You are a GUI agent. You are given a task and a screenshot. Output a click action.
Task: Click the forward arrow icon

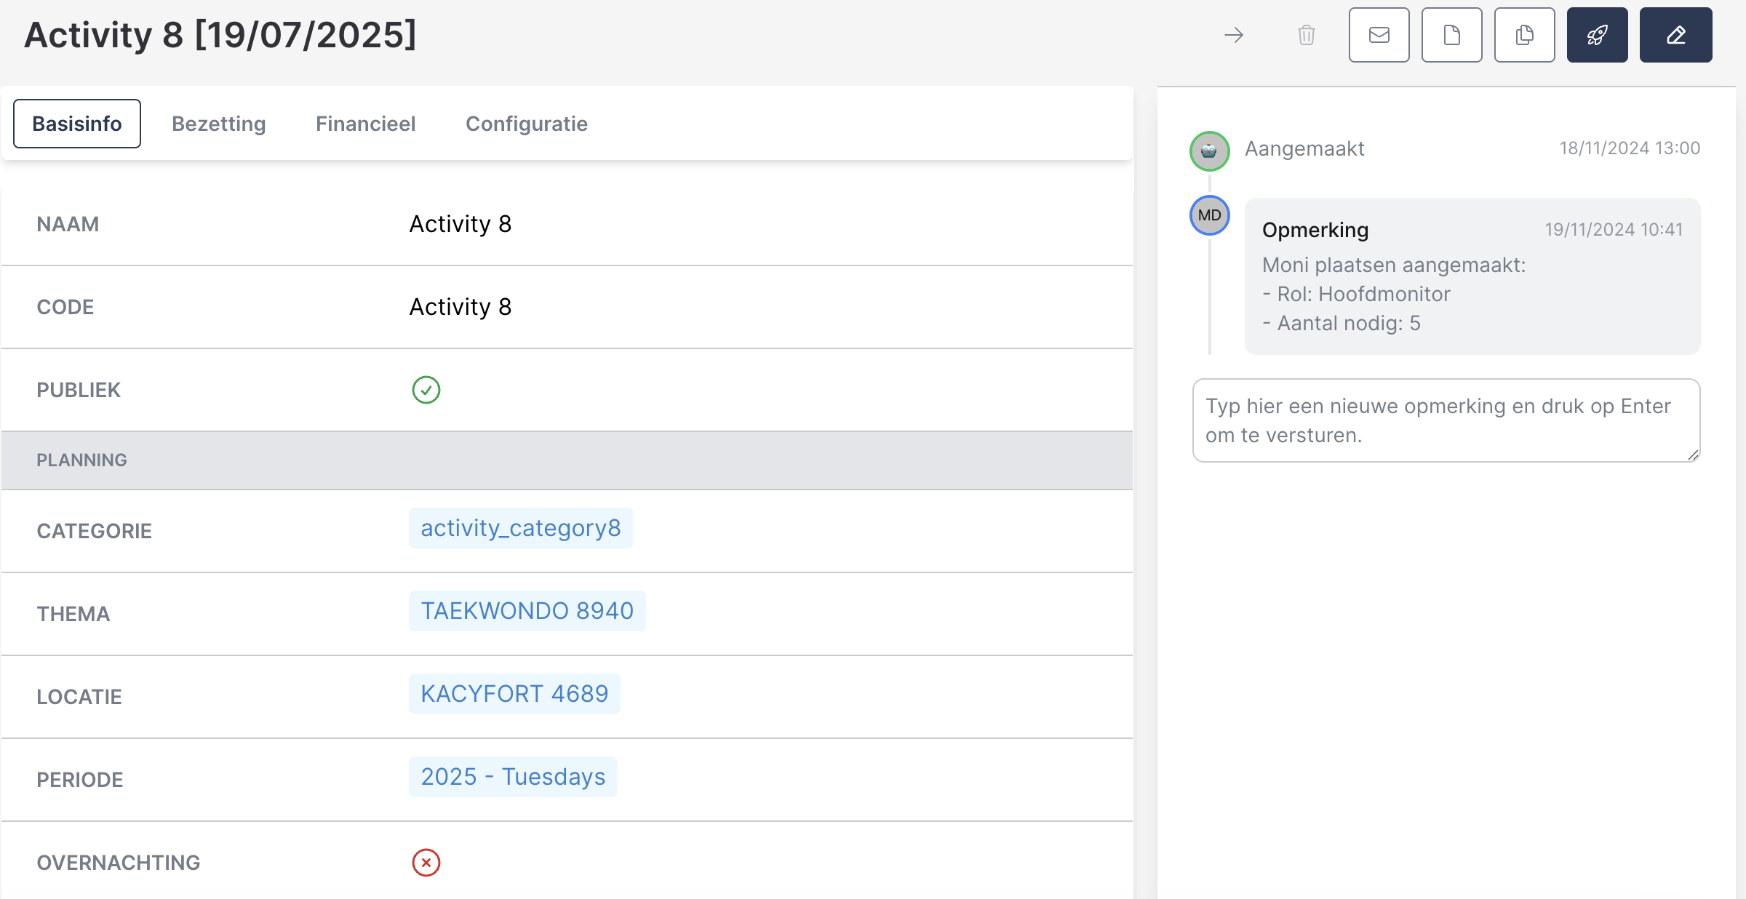tap(1234, 35)
